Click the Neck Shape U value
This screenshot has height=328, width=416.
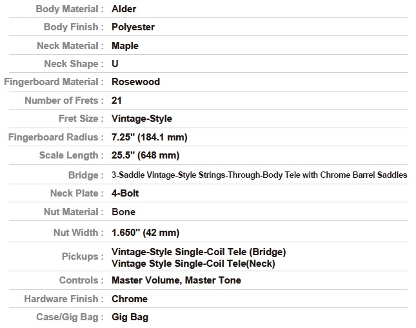tap(115, 64)
